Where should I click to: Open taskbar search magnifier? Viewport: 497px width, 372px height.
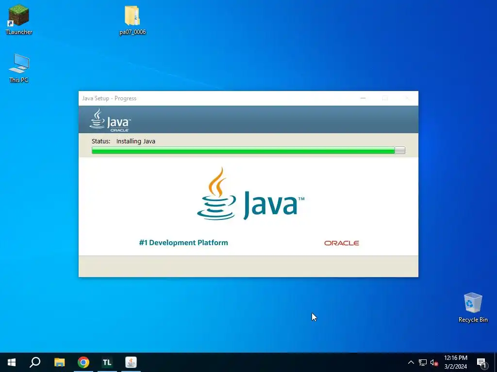(35, 362)
